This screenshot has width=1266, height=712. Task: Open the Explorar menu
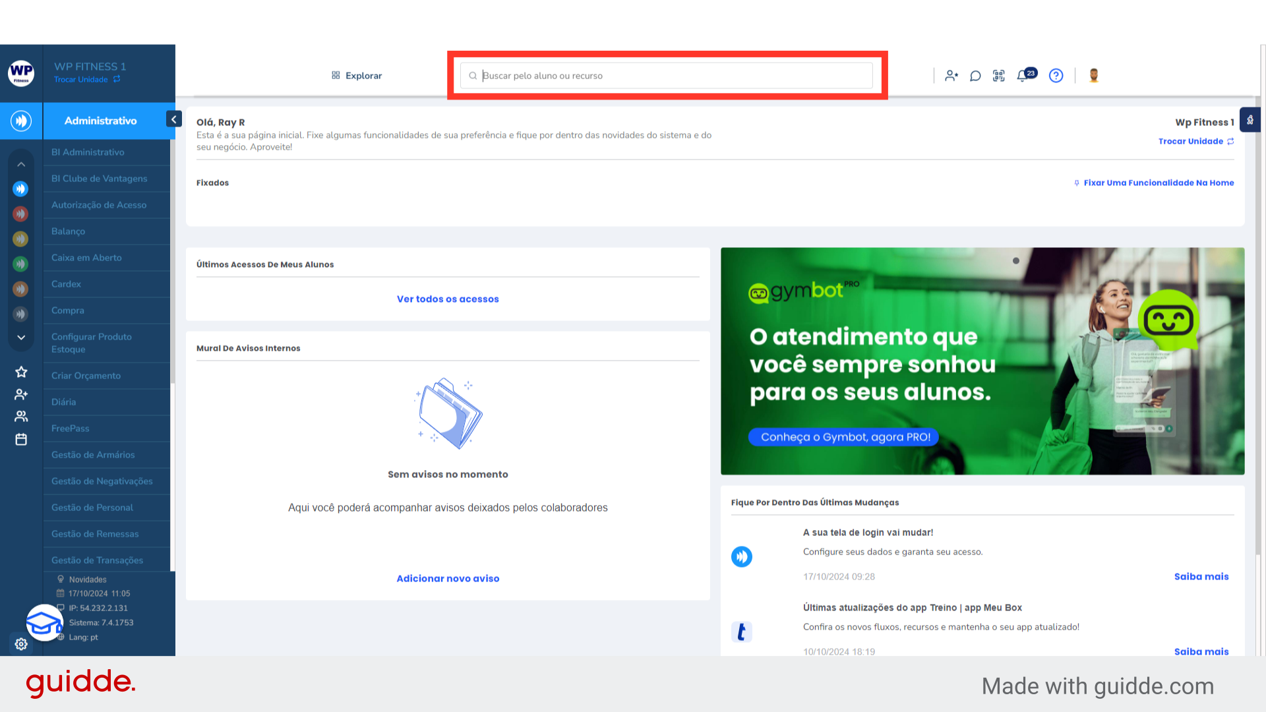coord(356,75)
